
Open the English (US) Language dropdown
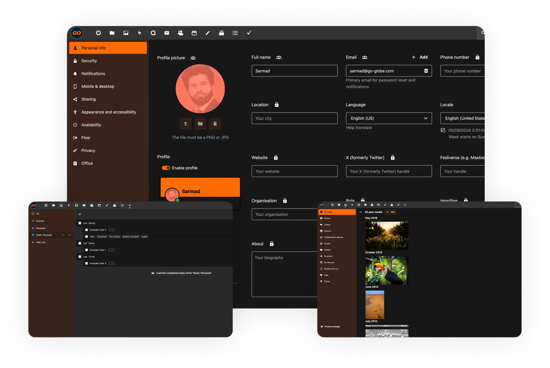coord(389,118)
